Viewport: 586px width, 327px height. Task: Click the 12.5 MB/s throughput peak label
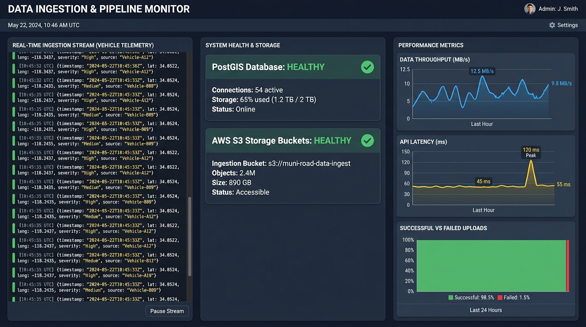click(482, 71)
